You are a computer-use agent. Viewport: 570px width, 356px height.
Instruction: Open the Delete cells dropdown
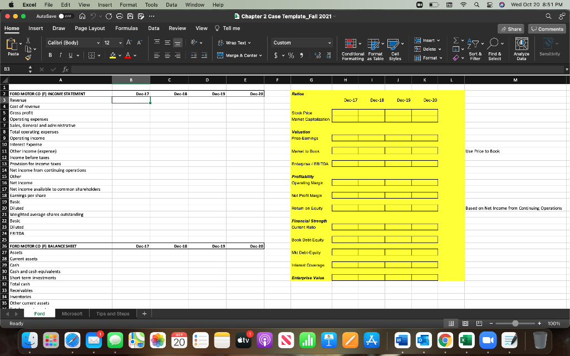(x=428, y=49)
